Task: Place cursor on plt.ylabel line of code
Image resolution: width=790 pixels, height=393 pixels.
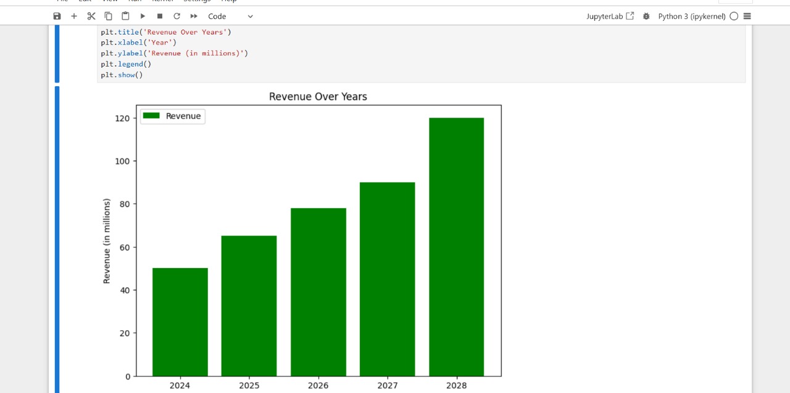Action: pos(175,53)
